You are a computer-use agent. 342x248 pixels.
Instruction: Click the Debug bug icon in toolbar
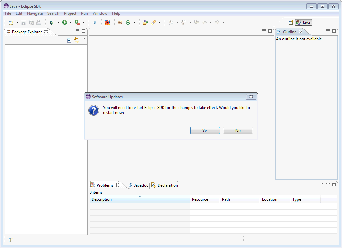click(52, 22)
